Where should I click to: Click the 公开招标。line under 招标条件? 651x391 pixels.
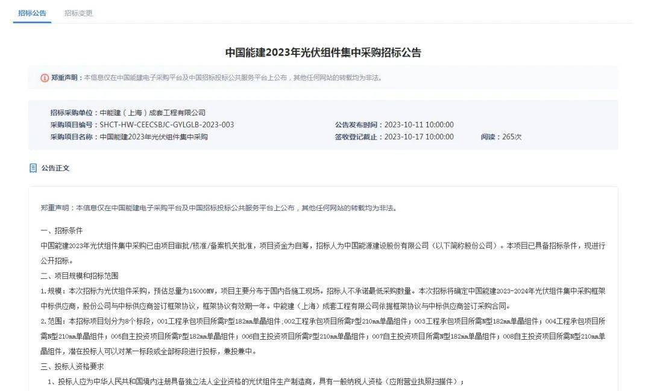[x=57, y=261]
